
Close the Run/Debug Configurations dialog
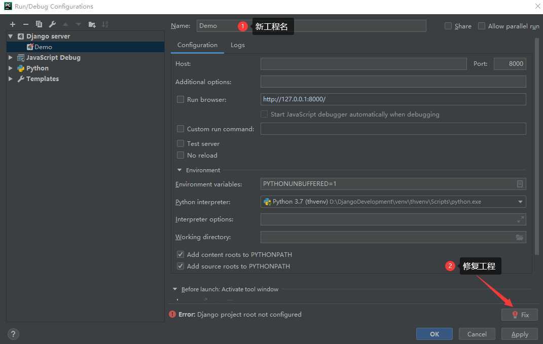537,6
